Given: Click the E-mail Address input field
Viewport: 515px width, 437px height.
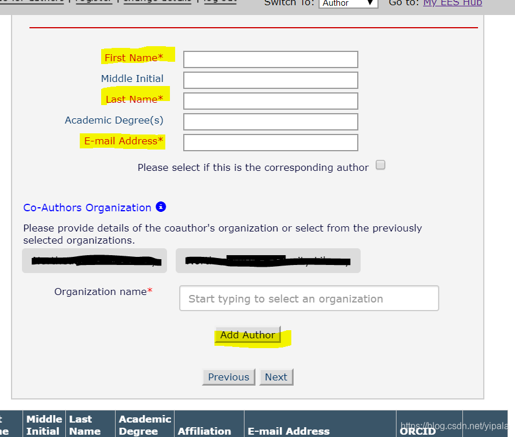Looking at the screenshot, I should tap(271, 143).
